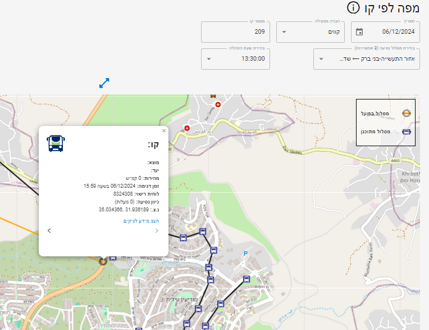Open the הצג מידע לגיקים link

(141, 221)
